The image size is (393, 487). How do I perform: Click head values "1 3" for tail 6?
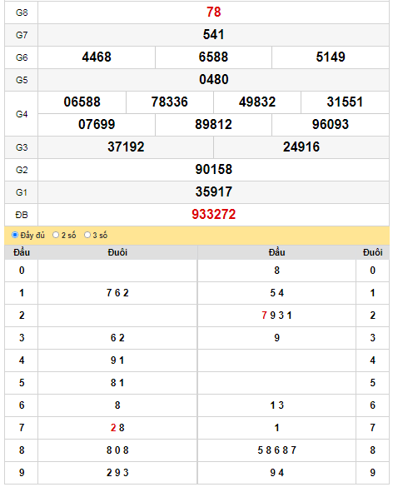pos(276,405)
